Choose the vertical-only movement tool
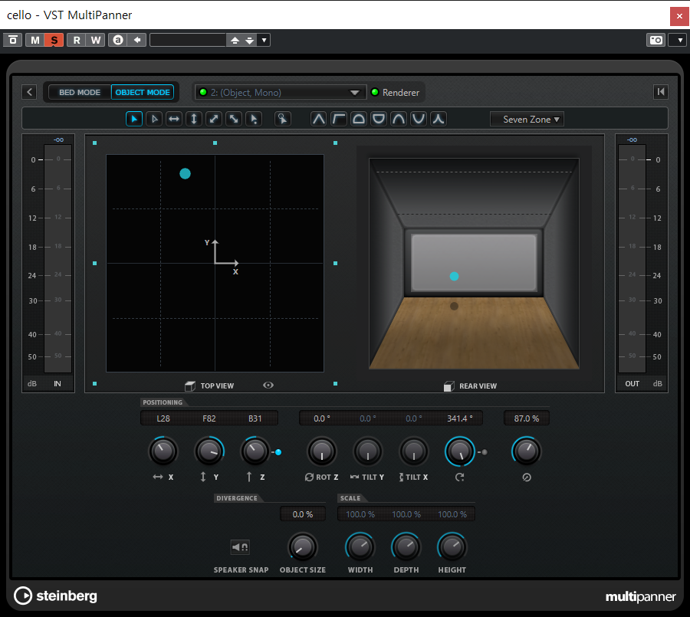Screen dimensions: 690x617 [x=194, y=119]
